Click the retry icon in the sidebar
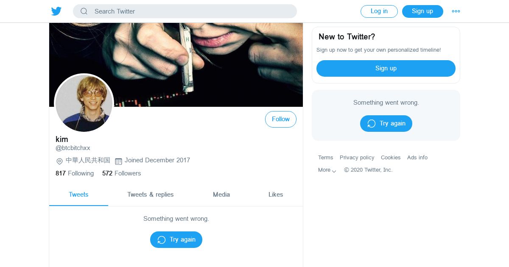The height and width of the screenshot is (267, 509). 372,124
